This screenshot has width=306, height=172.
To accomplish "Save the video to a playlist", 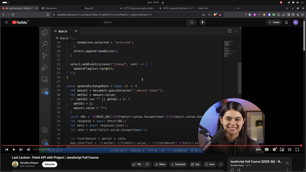I will click(210, 164).
